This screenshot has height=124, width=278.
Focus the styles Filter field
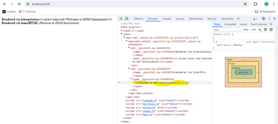(227, 30)
